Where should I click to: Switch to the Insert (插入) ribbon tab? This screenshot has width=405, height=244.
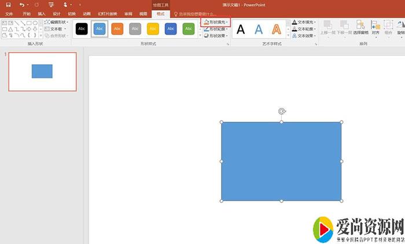42,13
